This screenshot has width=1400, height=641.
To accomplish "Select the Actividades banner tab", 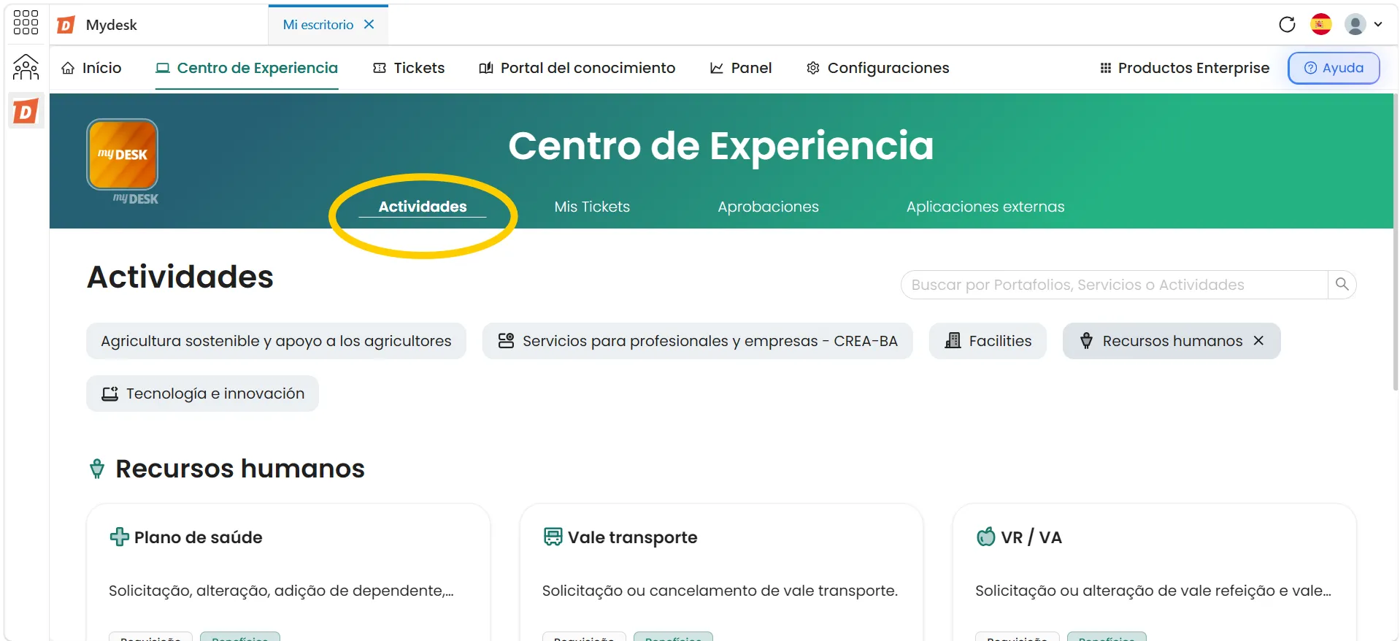I will [423, 207].
